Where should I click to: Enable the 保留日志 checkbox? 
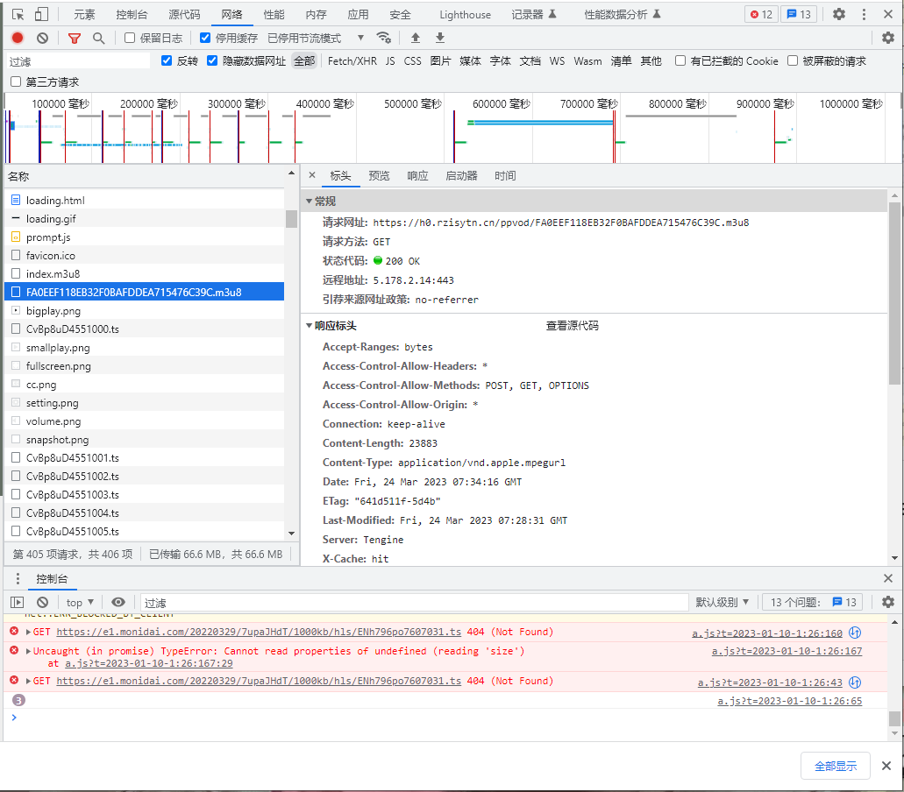pos(130,38)
